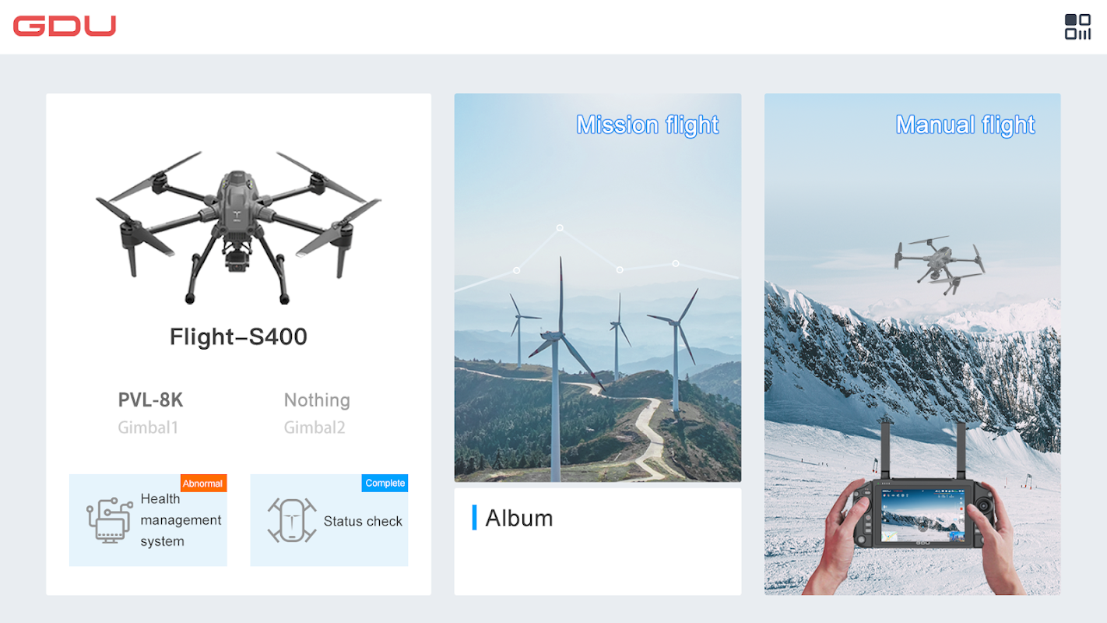Click the blue bar beside Album
The image size is (1107, 623).
[x=474, y=518]
